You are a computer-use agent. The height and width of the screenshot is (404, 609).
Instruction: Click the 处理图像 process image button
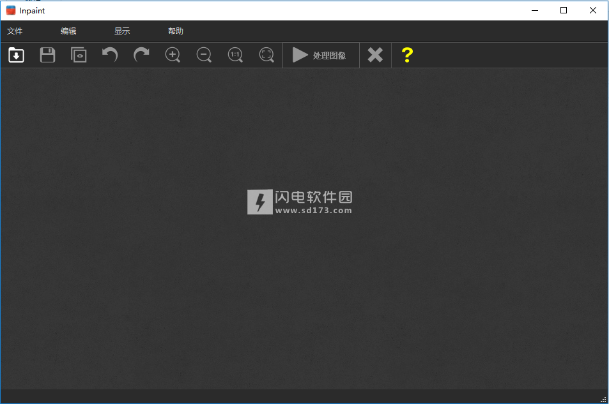pyautogui.click(x=321, y=55)
